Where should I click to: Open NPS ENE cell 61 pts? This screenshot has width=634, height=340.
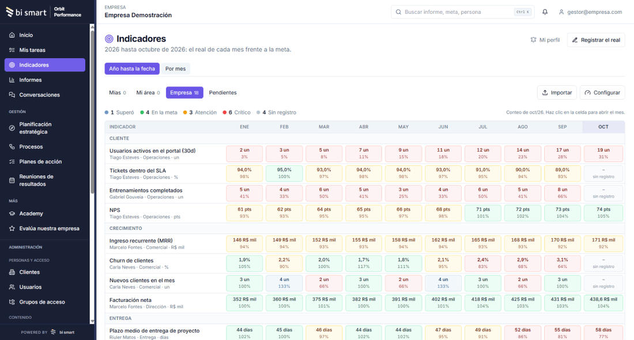244,213
